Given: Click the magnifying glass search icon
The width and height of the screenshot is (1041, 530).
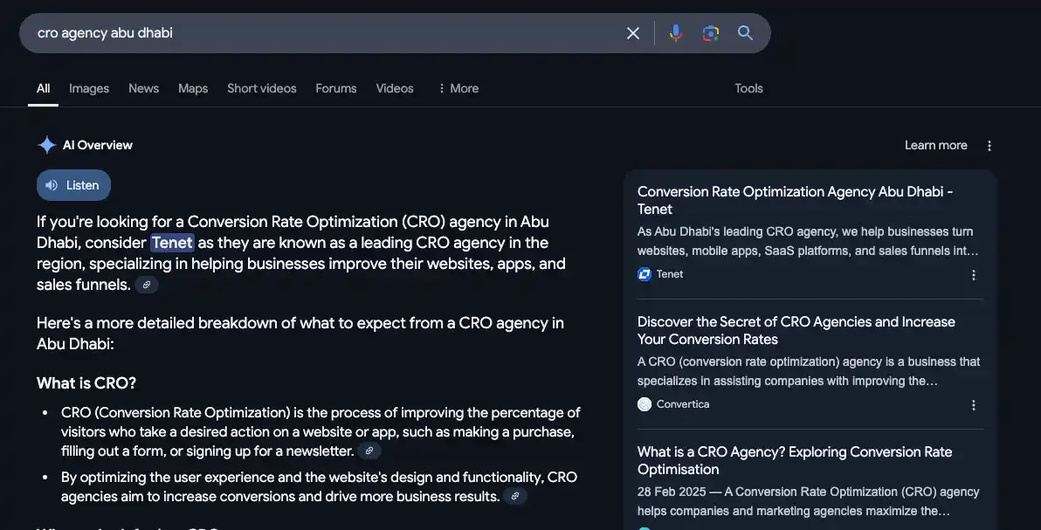Looking at the screenshot, I should [745, 33].
